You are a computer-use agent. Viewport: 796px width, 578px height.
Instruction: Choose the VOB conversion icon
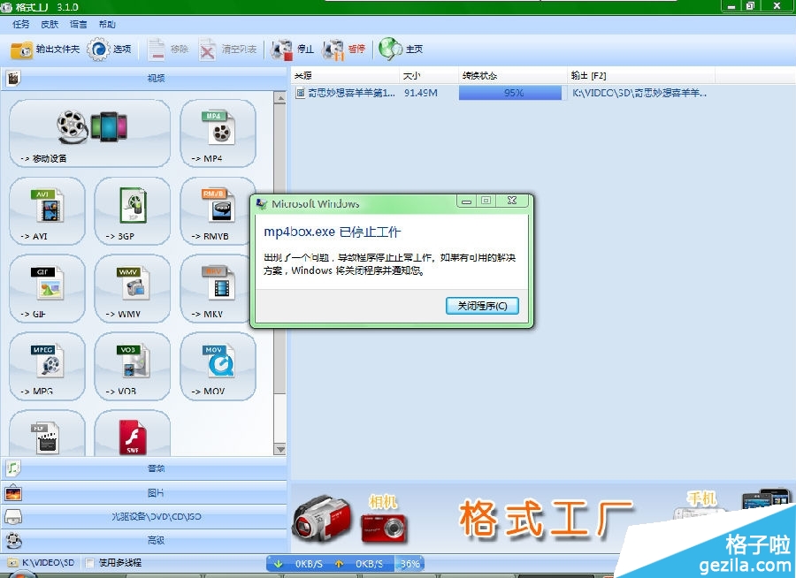click(x=133, y=366)
